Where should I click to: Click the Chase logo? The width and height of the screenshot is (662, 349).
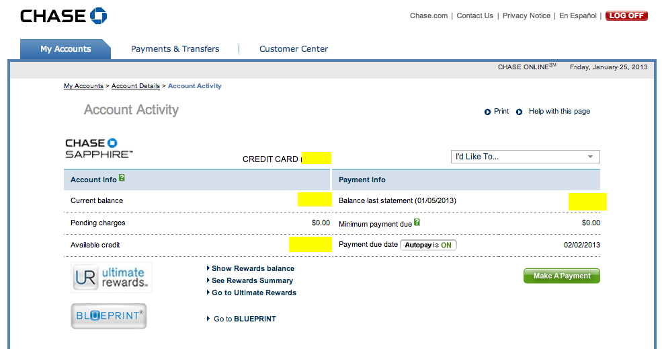coord(64,16)
